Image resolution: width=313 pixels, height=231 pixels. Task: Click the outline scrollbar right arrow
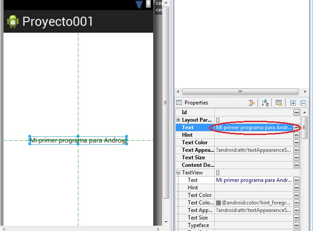[305, 92]
